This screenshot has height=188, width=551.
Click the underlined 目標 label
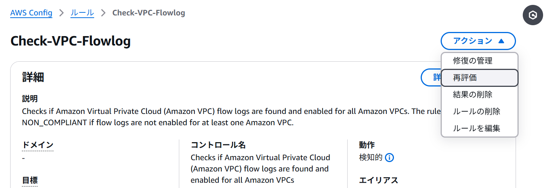click(30, 180)
